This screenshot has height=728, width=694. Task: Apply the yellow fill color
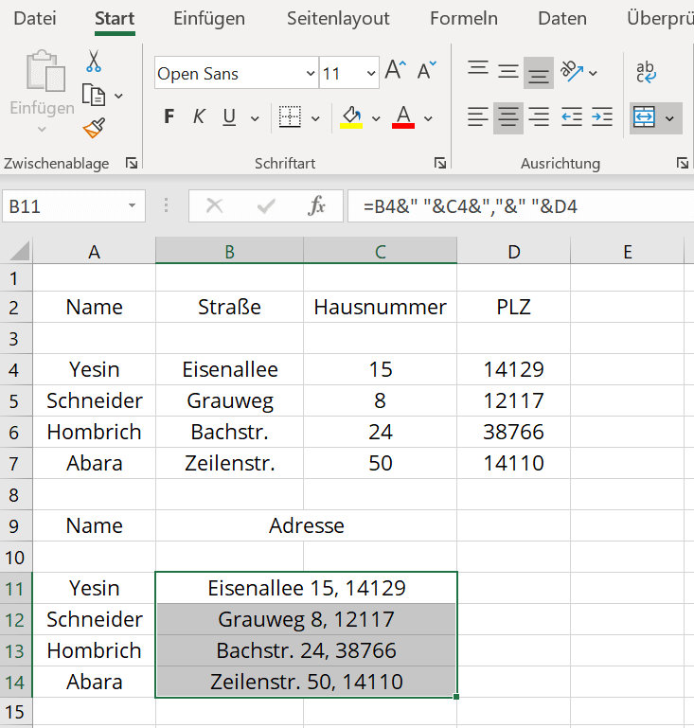(x=351, y=117)
